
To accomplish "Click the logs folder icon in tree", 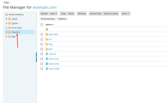I will click(10, 36).
